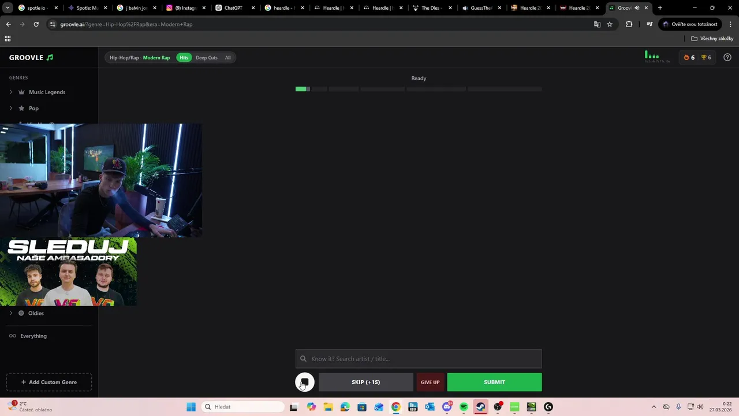This screenshot has height=416, width=739.
Task: Click the Modern Rap breadcrumb
Action: [x=156, y=58]
